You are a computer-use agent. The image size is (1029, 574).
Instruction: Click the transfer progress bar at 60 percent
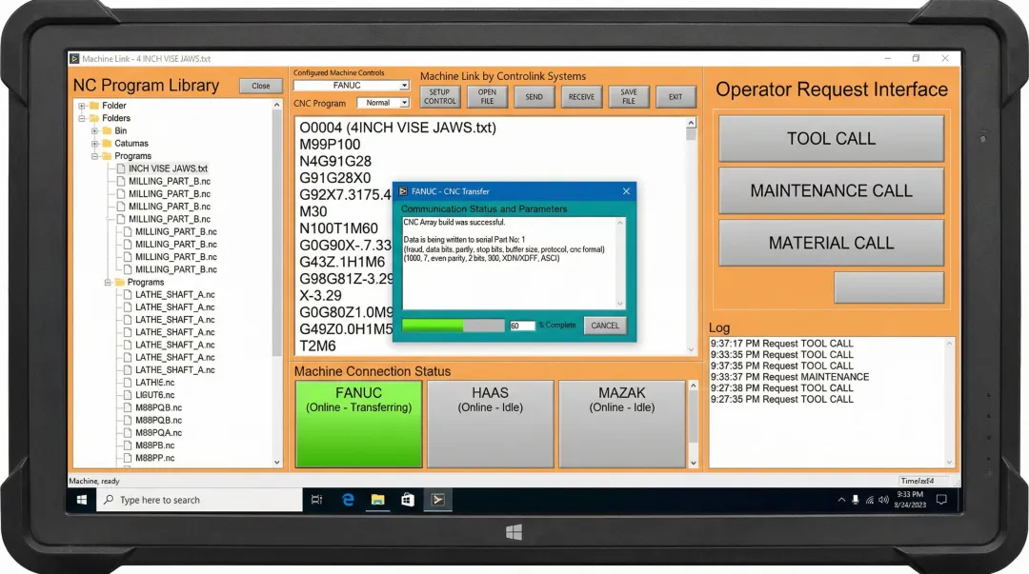pos(453,325)
